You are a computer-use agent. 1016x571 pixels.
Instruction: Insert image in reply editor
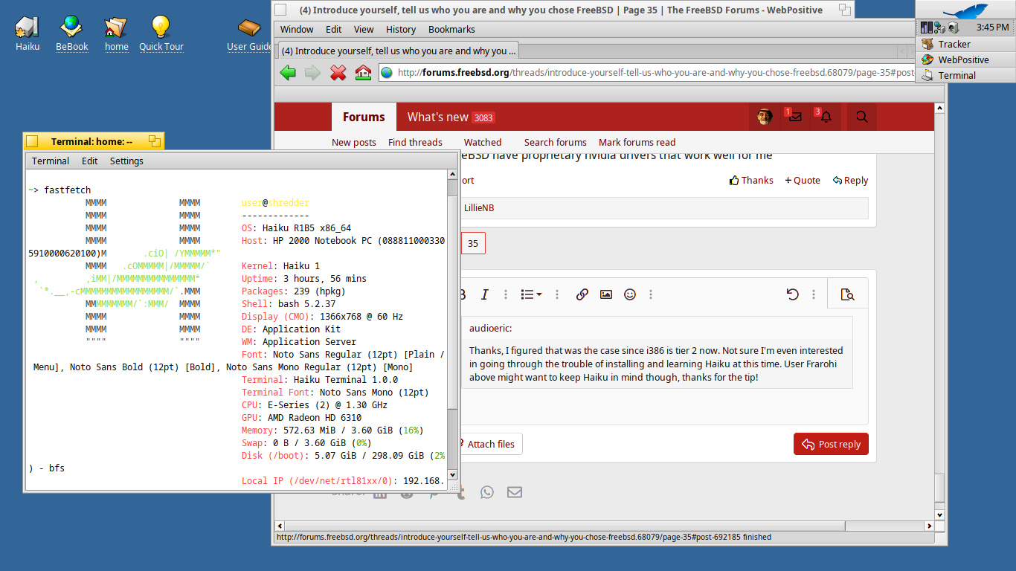coord(606,294)
